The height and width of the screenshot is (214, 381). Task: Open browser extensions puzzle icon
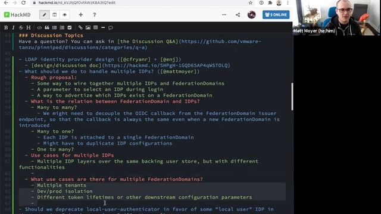click(x=270, y=2)
